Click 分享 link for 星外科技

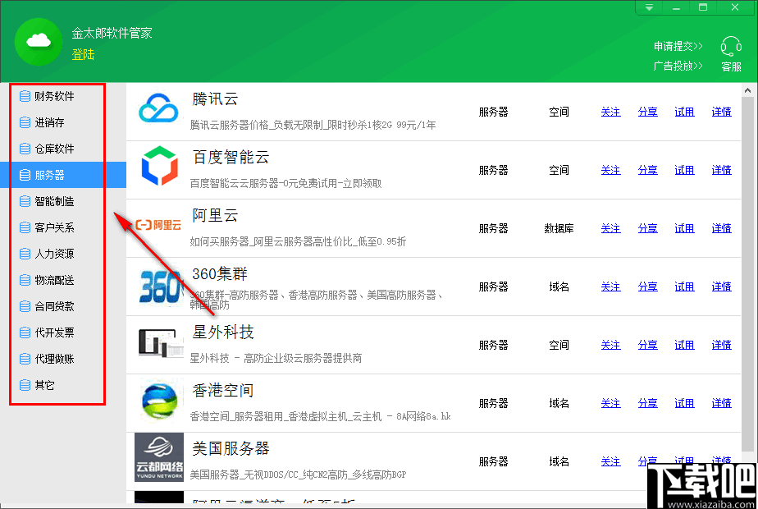(647, 345)
